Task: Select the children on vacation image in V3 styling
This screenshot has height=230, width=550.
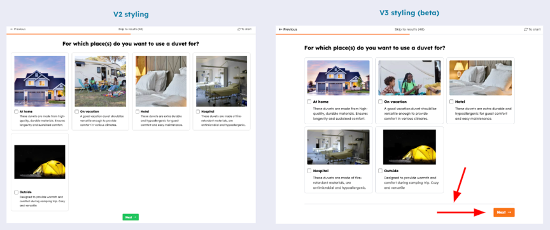Action: tap(409, 78)
